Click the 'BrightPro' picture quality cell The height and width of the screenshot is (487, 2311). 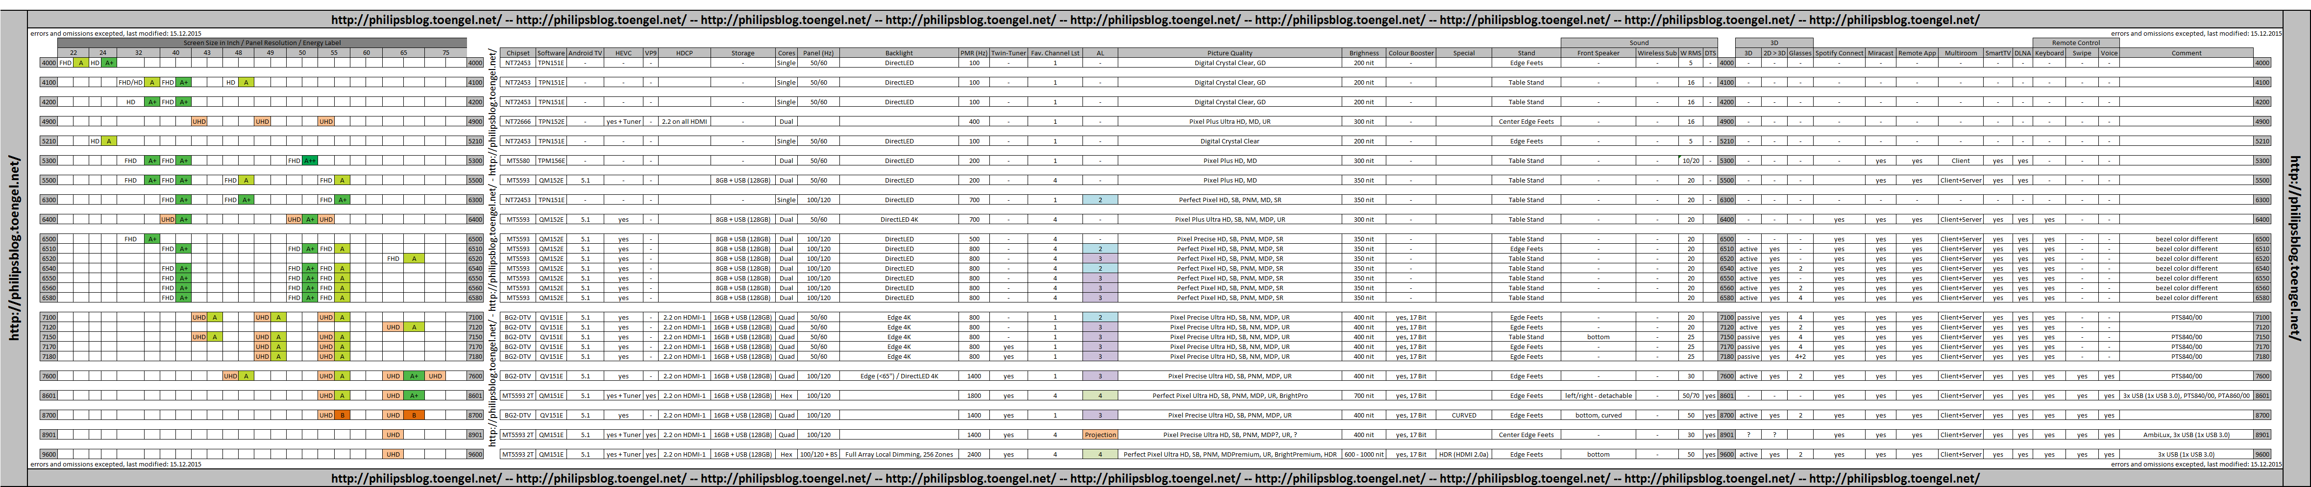click(x=1230, y=395)
